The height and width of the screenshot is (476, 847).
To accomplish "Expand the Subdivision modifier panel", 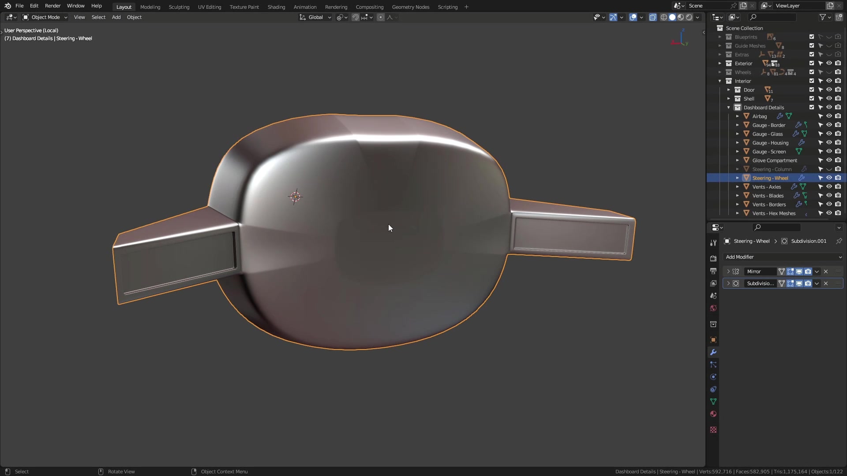I will pos(728,283).
